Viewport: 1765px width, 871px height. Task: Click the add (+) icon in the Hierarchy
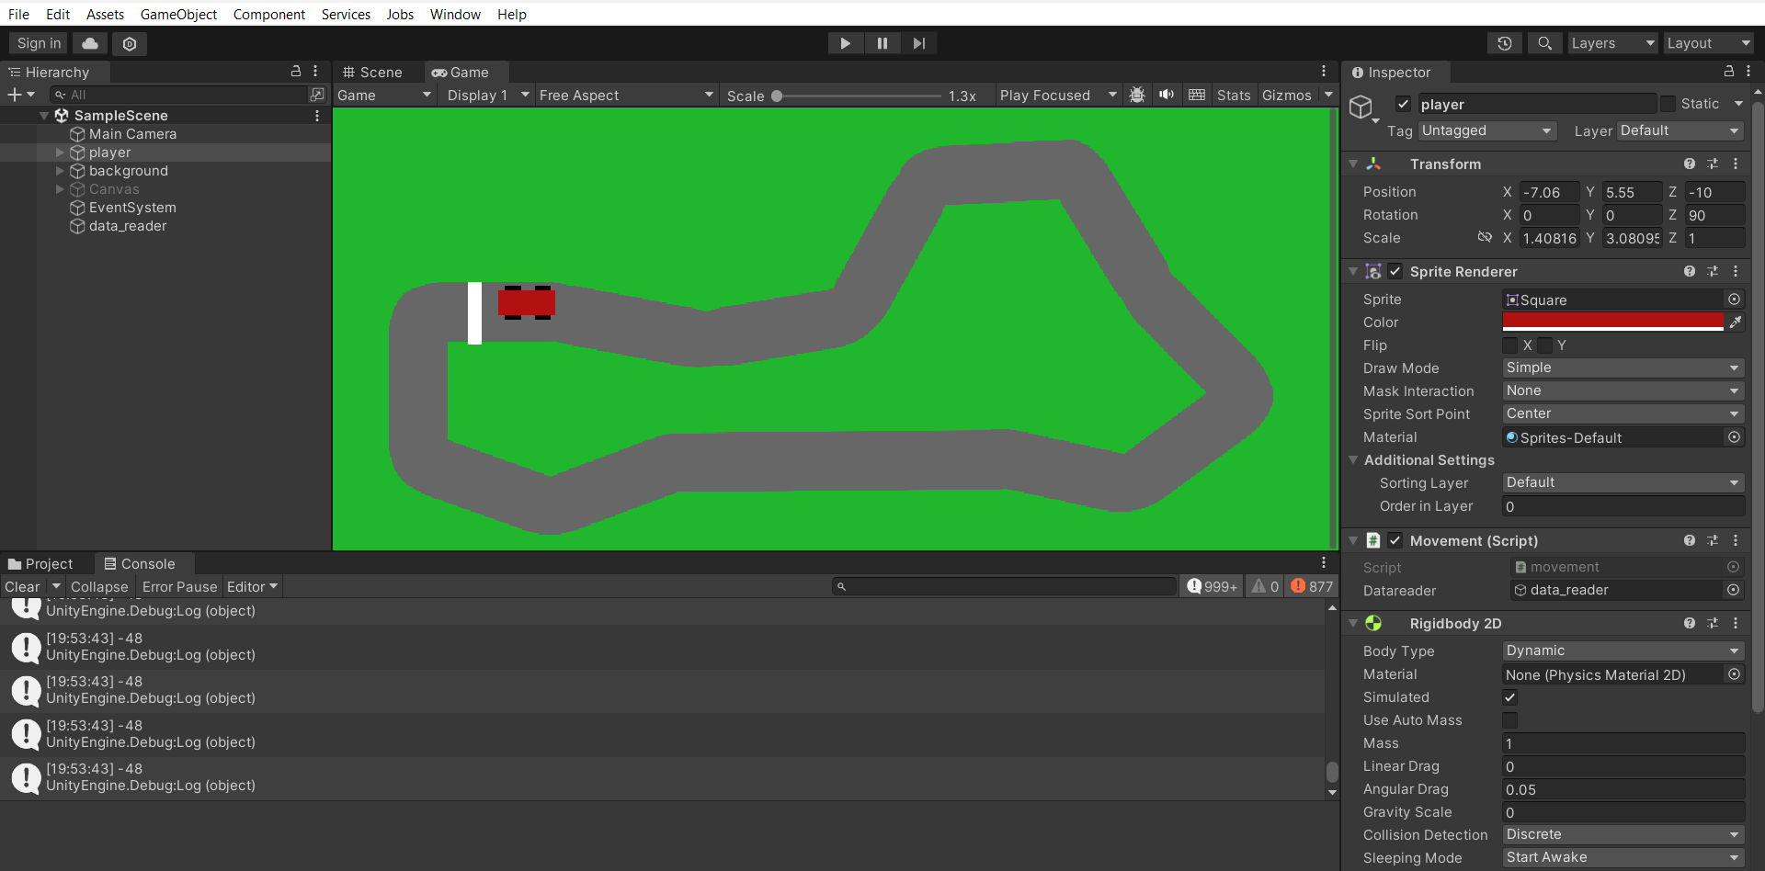point(15,95)
